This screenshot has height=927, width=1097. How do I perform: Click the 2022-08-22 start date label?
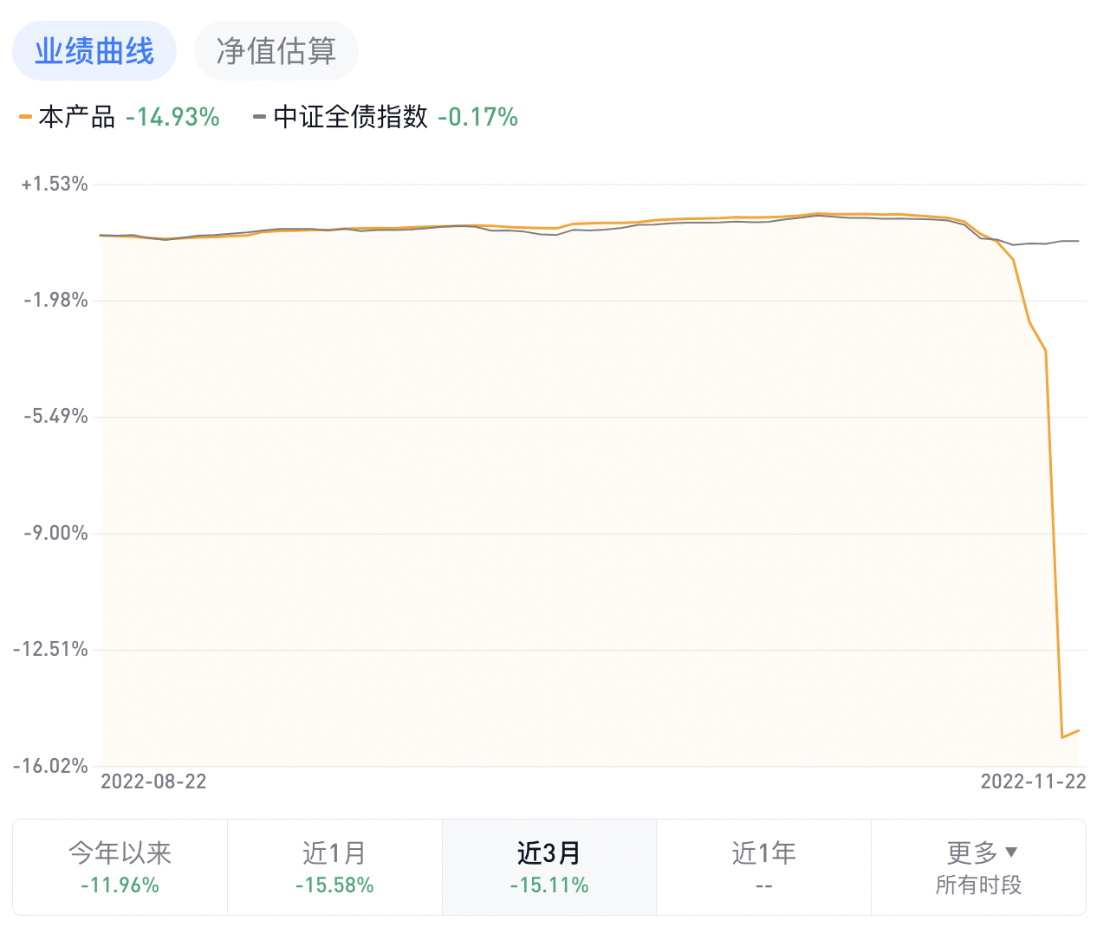[153, 781]
